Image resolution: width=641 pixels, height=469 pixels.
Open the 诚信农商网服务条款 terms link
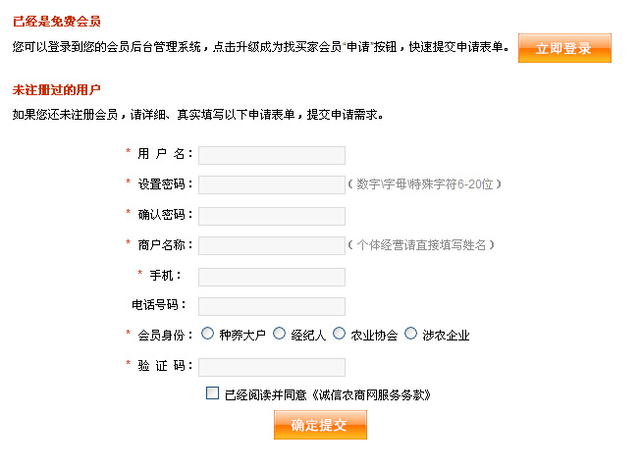click(371, 395)
